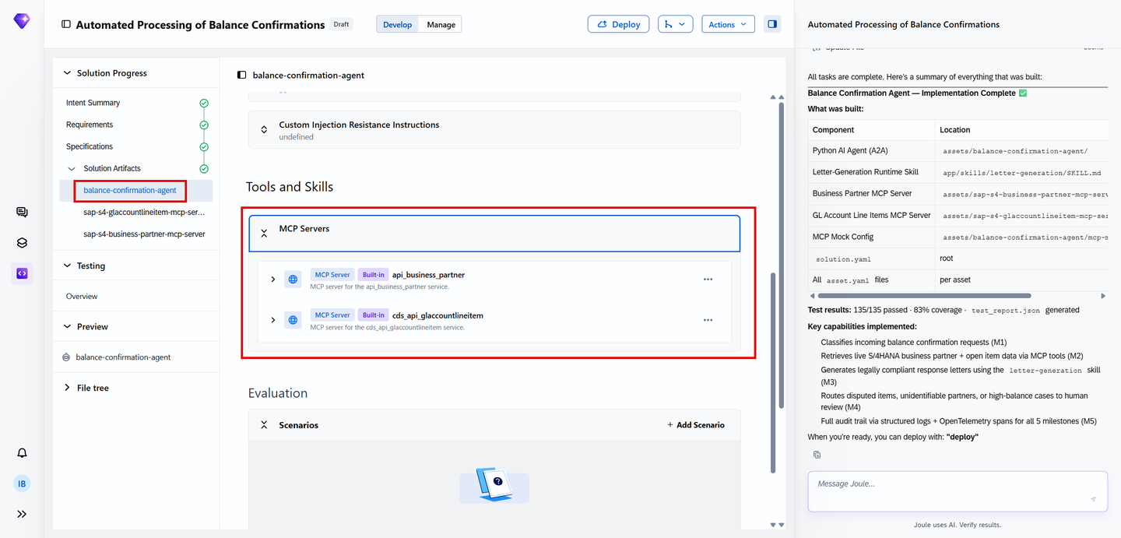The height and width of the screenshot is (538, 1121).
Task: Send the Joule message with the arrow icon
Action: click(1093, 500)
